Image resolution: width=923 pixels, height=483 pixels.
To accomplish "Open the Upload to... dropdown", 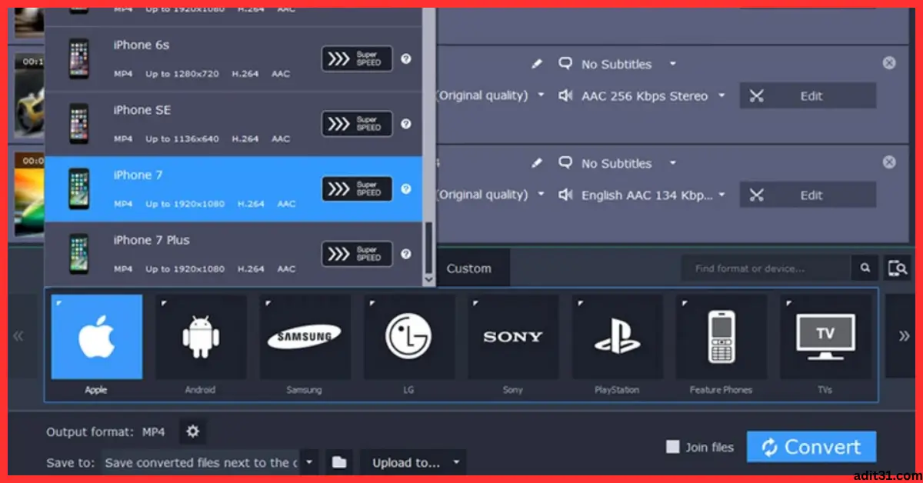I will pos(413,462).
